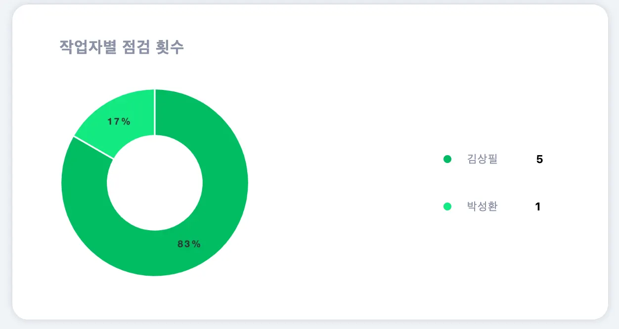Toggle the 박성환 legend name
This screenshot has height=329, width=619.
(482, 206)
